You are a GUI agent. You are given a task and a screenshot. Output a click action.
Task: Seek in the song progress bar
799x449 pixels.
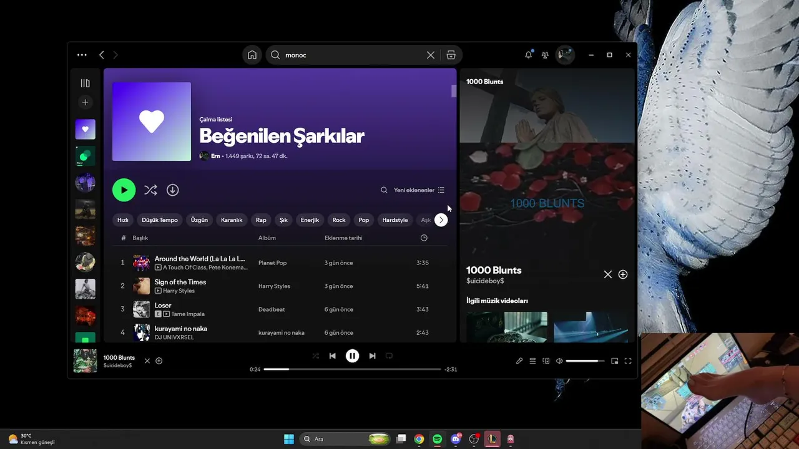click(x=352, y=369)
